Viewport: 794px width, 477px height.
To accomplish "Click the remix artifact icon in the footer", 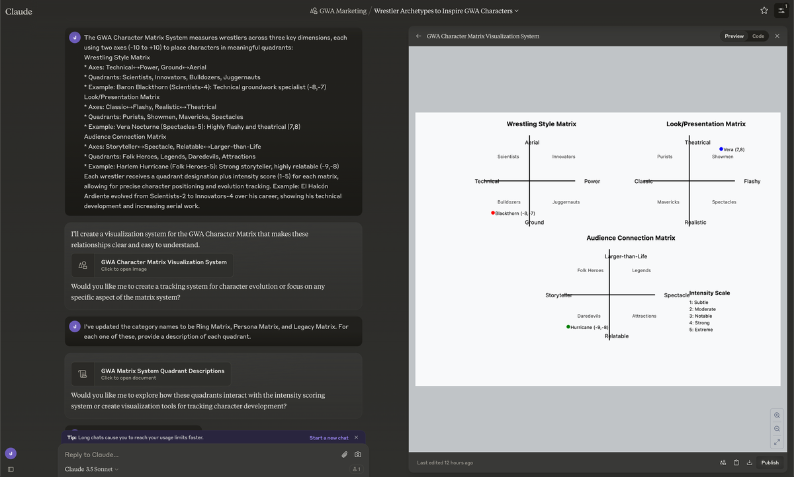I will (723, 462).
